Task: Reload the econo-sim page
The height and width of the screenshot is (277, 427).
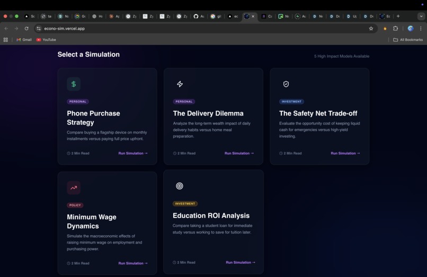Action: pyautogui.click(x=26, y=28)
